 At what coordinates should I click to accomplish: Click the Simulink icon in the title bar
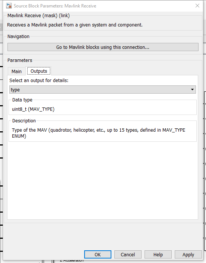coord(9,6)
